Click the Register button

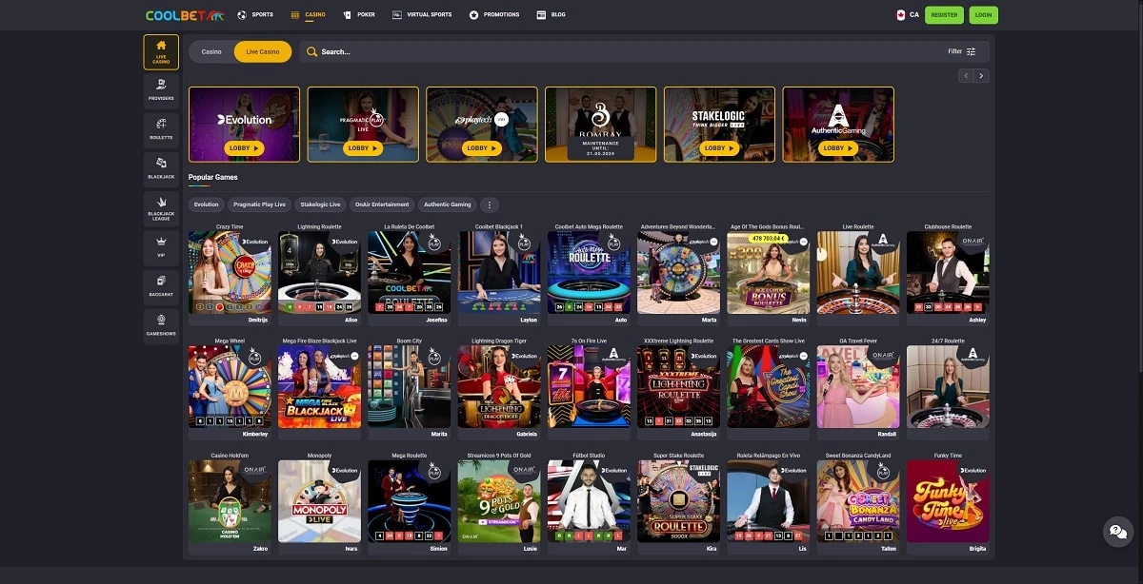click(944, 15)
